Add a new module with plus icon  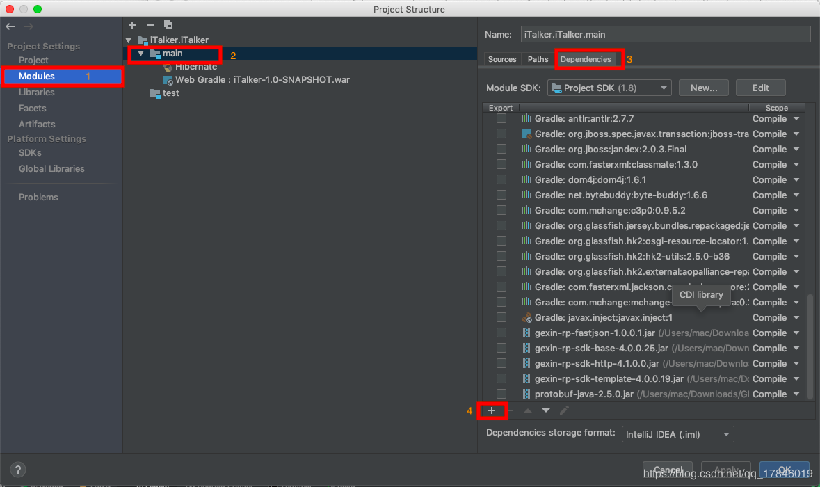pos(131,24)
